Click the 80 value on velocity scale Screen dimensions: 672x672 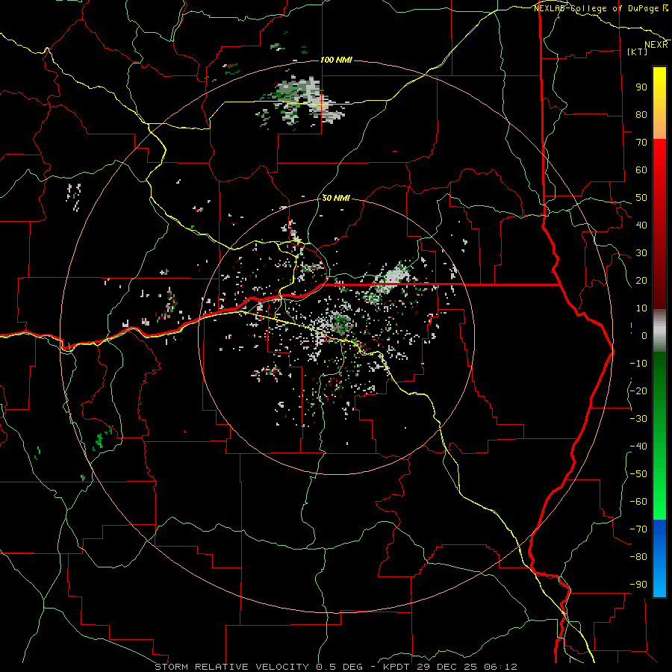(641, 115)
